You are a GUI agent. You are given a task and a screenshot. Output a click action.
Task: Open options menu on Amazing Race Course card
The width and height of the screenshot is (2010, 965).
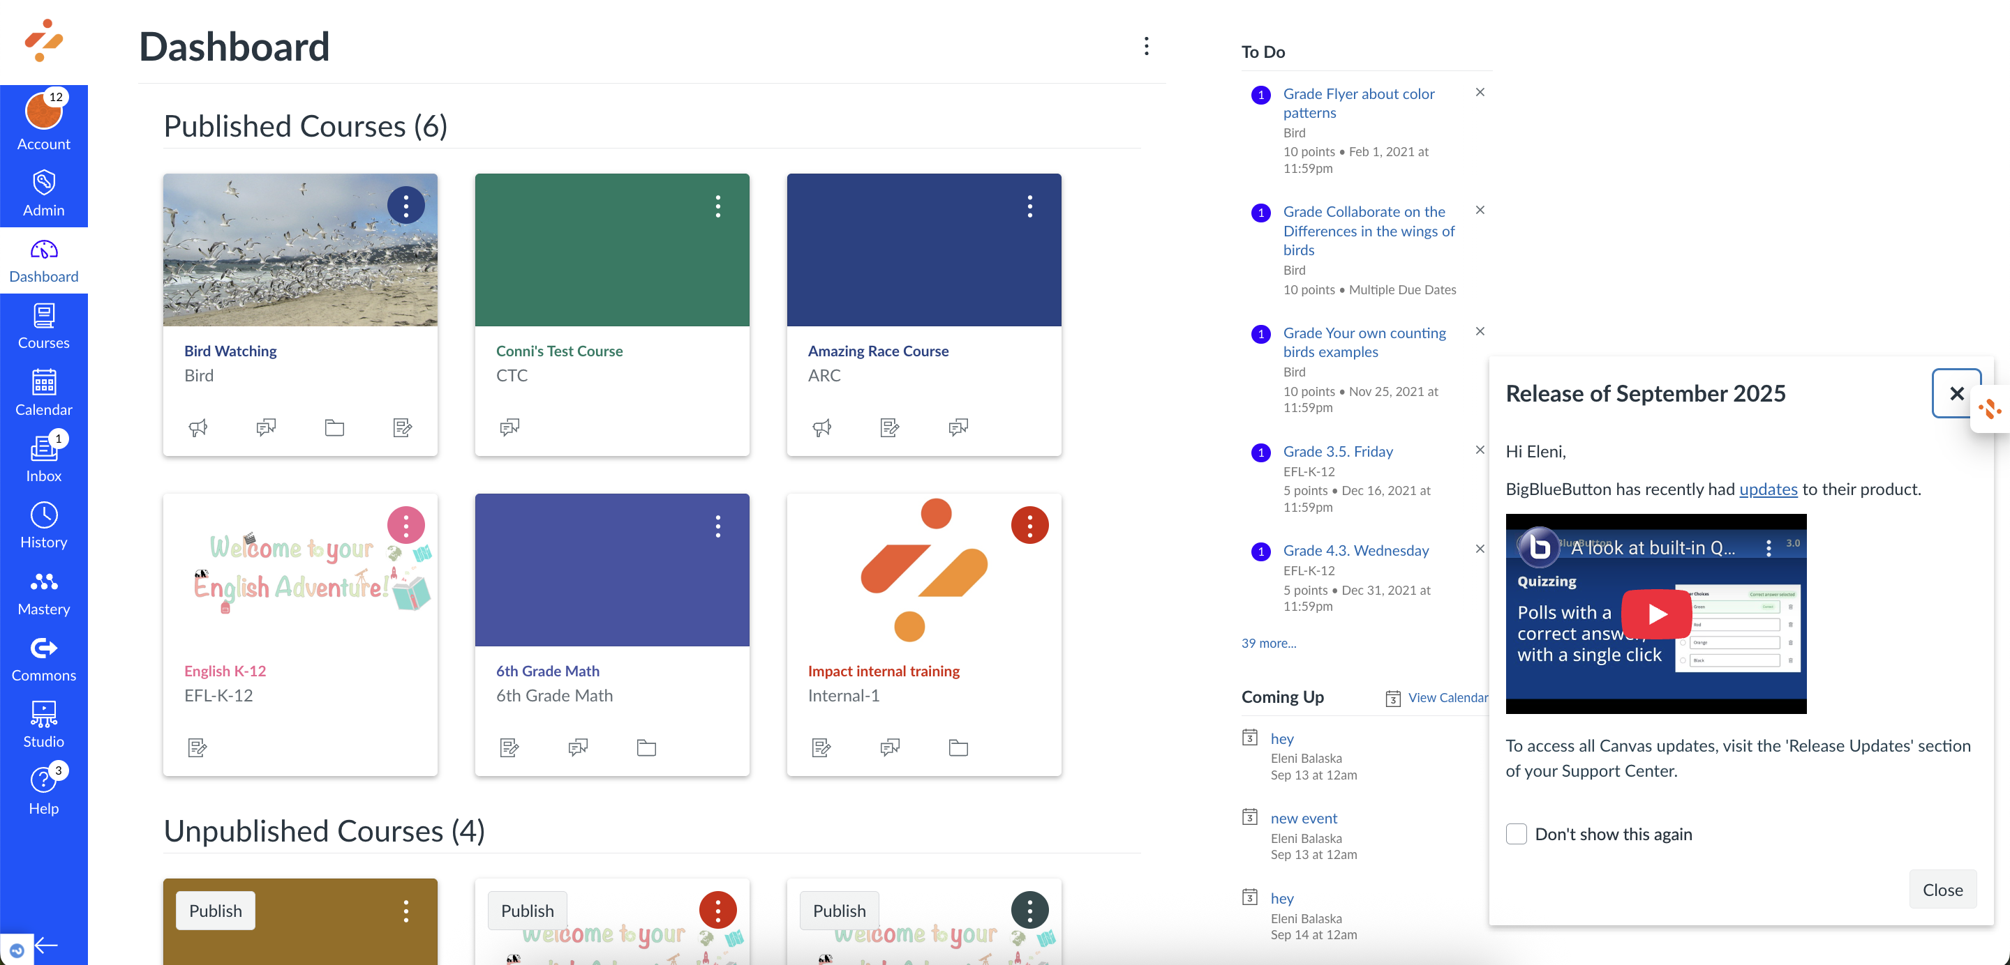click(x=1030, y=206)
